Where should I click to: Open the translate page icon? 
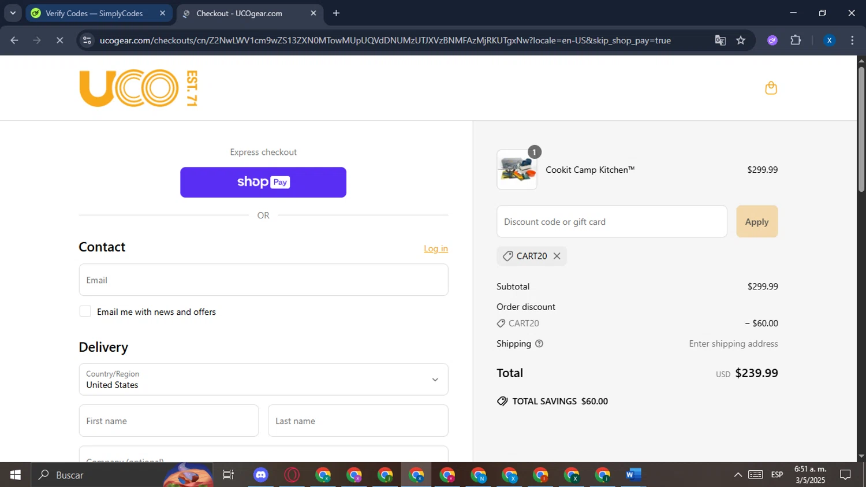pos(720,40)
